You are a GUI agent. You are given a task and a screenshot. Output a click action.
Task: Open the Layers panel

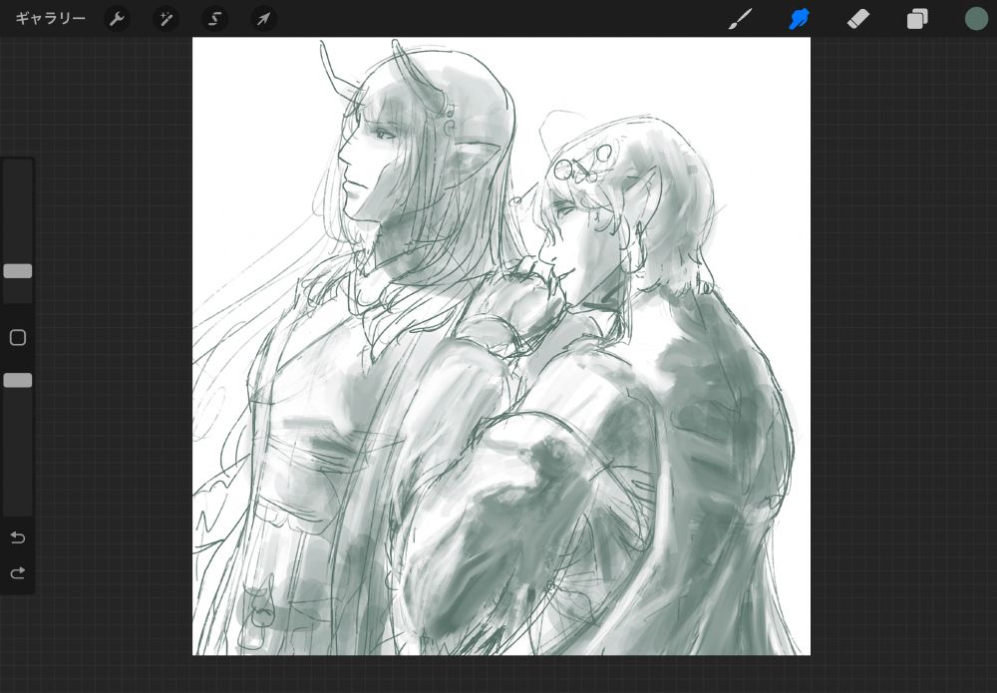tap(917, 19)
